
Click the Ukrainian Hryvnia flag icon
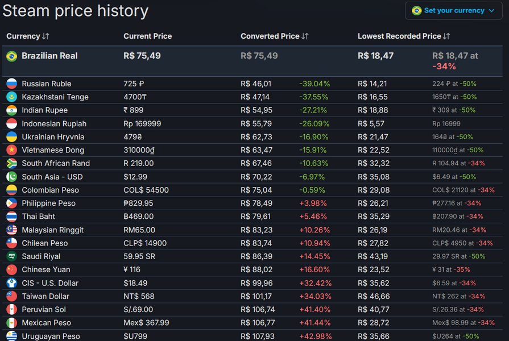[x=11, y=137]
